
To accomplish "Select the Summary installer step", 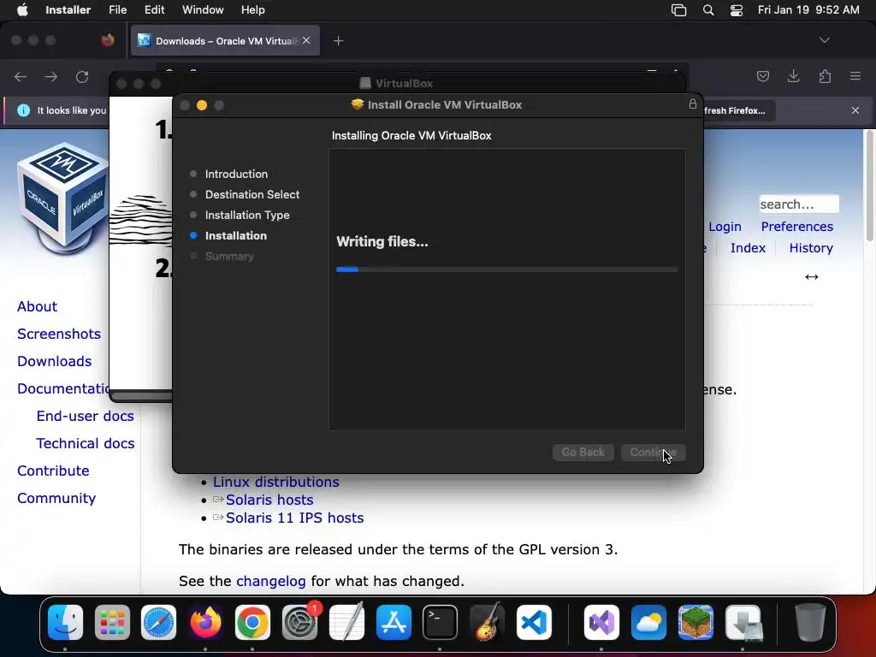I will (229, 257).
